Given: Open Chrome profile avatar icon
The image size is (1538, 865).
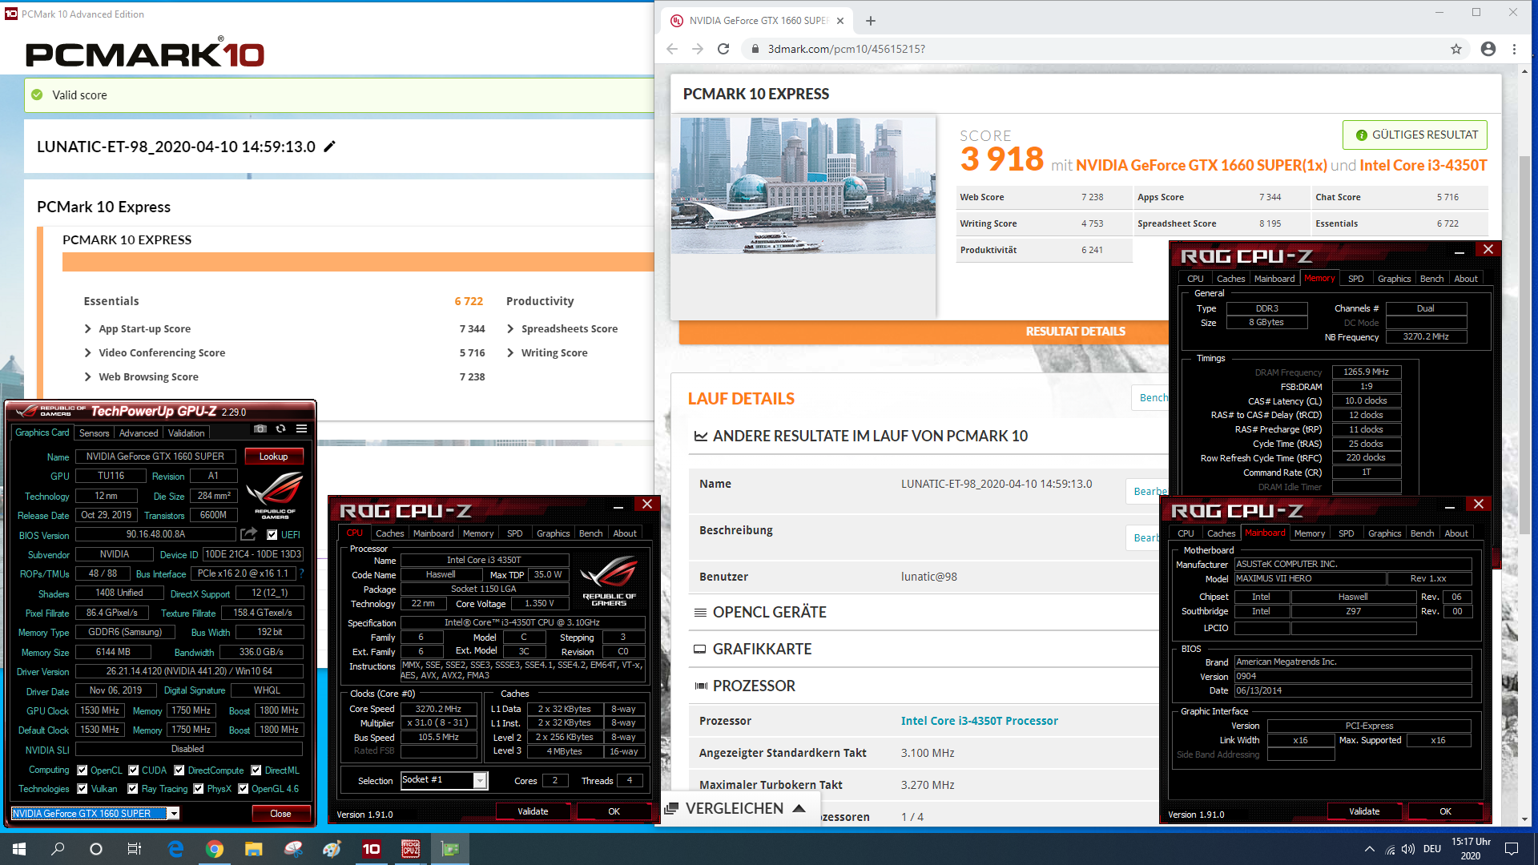Looking at the screenshot, I should [x=1488, y=49].
